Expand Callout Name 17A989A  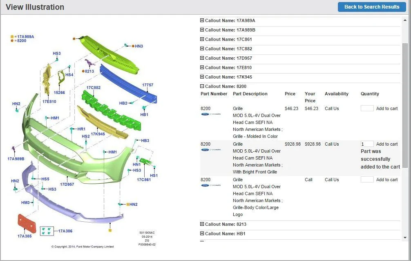(x=202, y=20)
